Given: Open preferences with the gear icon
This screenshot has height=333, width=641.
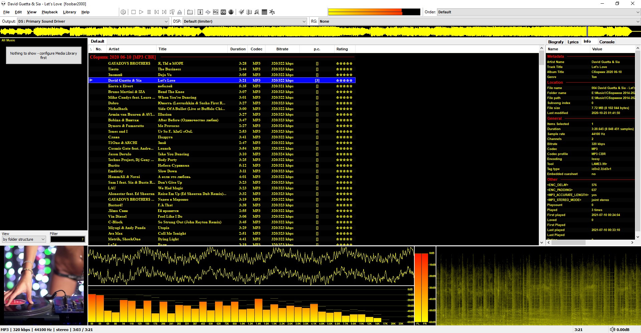Looking at the screenshot, I should [123, 12].
